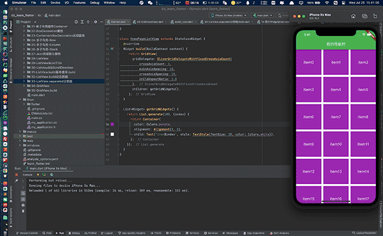Viewport: 383px width, 236px height.
Task: Click the expand all icon in Project panel
Action: coord(82,22)
